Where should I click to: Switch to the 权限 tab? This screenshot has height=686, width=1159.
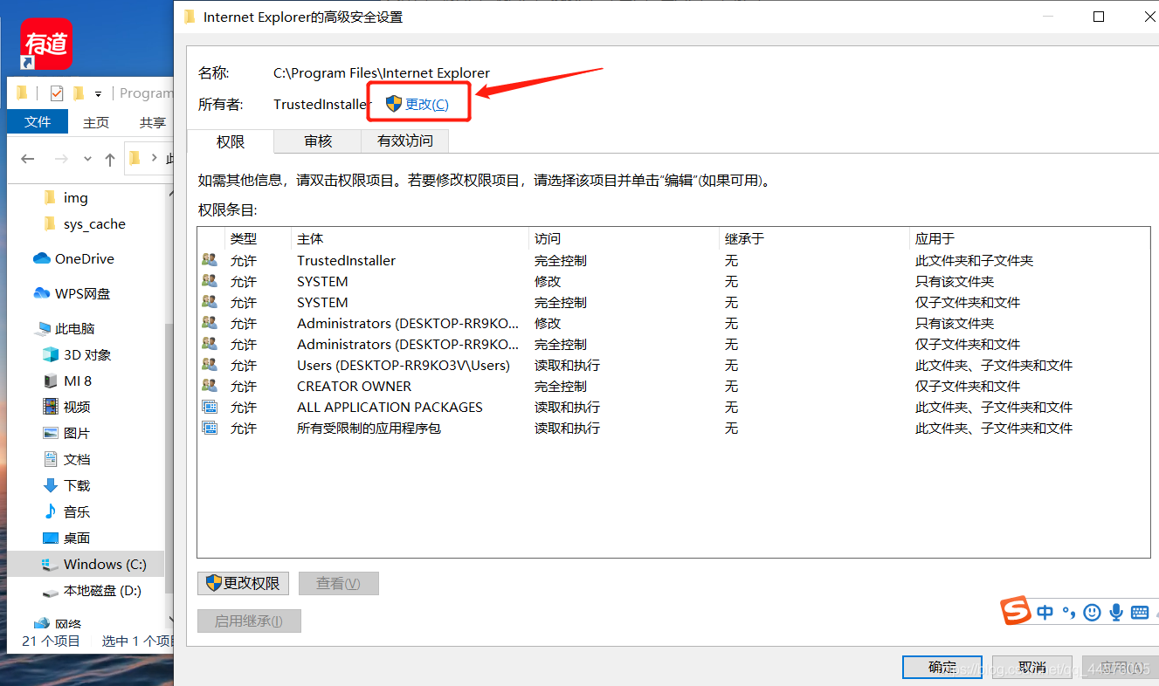(231, 141)
